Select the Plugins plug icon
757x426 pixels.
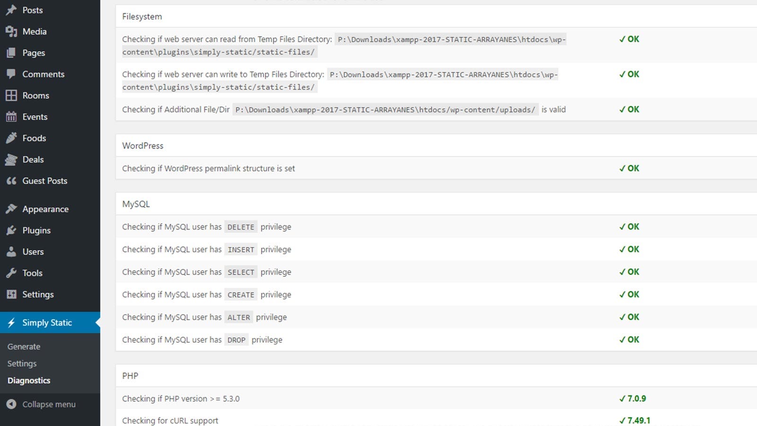tap(11, 230)
